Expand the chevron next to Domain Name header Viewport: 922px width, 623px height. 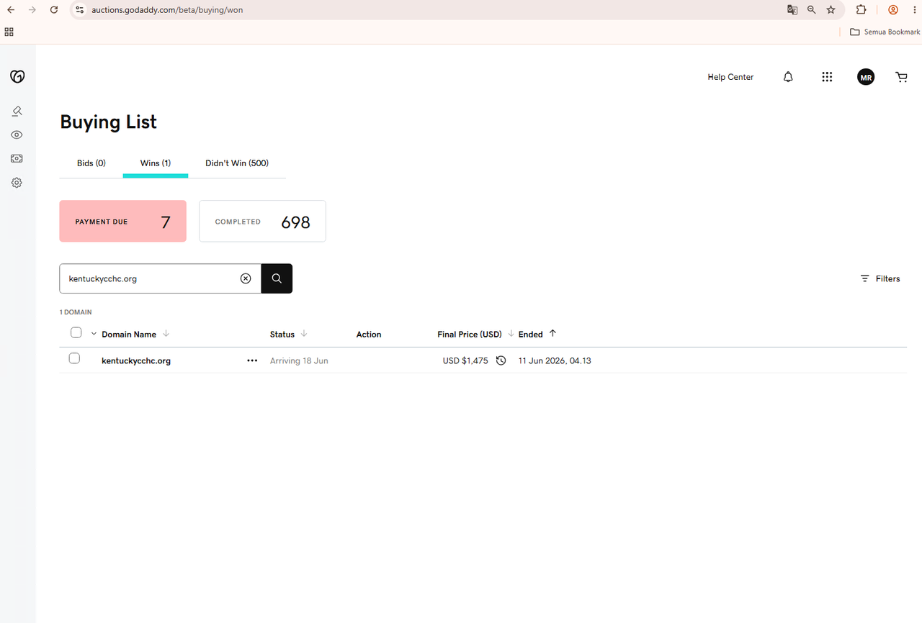94,334
